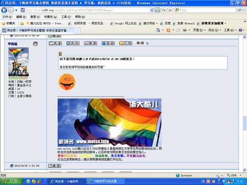Click the browser Back arrow button

[x=4, y=10]
